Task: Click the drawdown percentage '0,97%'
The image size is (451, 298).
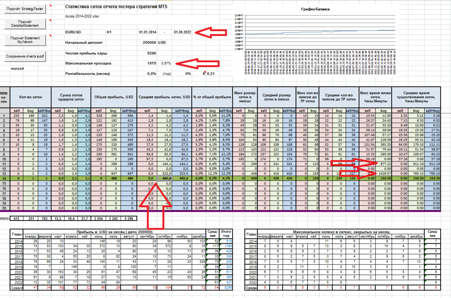Action: tap(166, 63)
